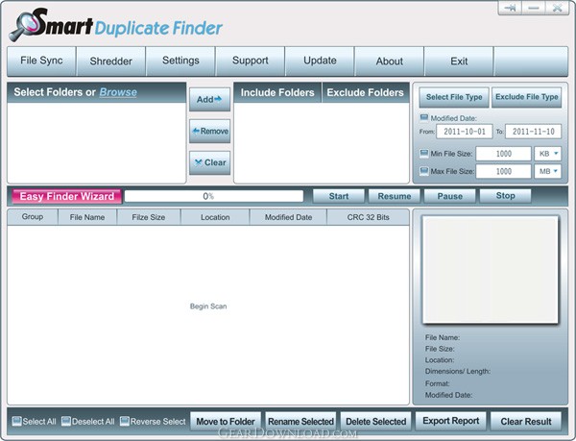Open the File Sync tab
Screen dimensions: 576x441
click(41, 61)
